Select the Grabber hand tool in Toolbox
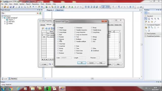The image size is (162, 91). (149, 19)
